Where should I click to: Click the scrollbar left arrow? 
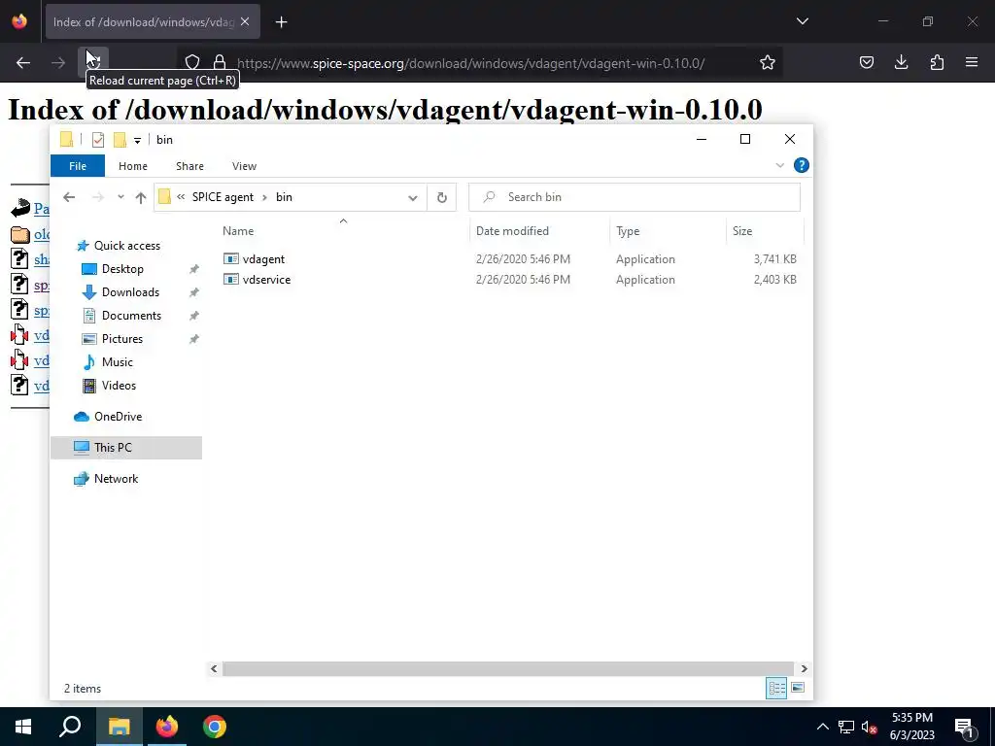[x=214, y=668]
